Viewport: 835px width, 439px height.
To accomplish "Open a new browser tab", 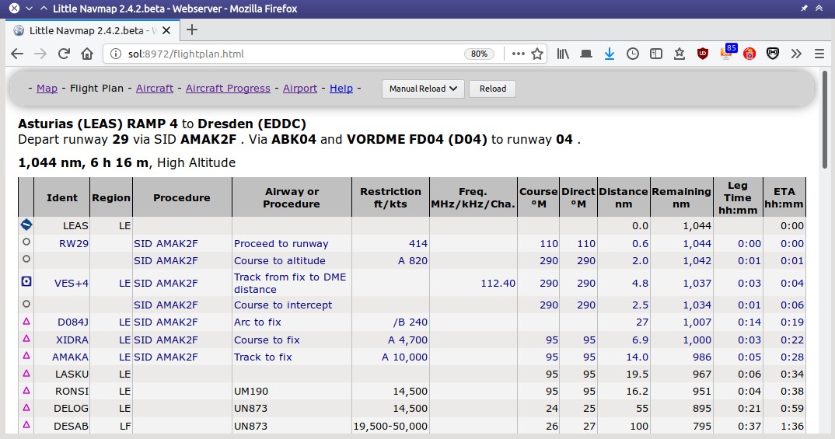I will [192, 30].
